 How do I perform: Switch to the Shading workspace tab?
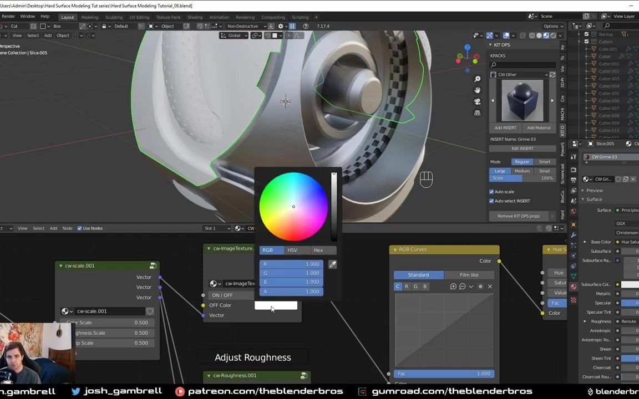click(x=195, y=17)
